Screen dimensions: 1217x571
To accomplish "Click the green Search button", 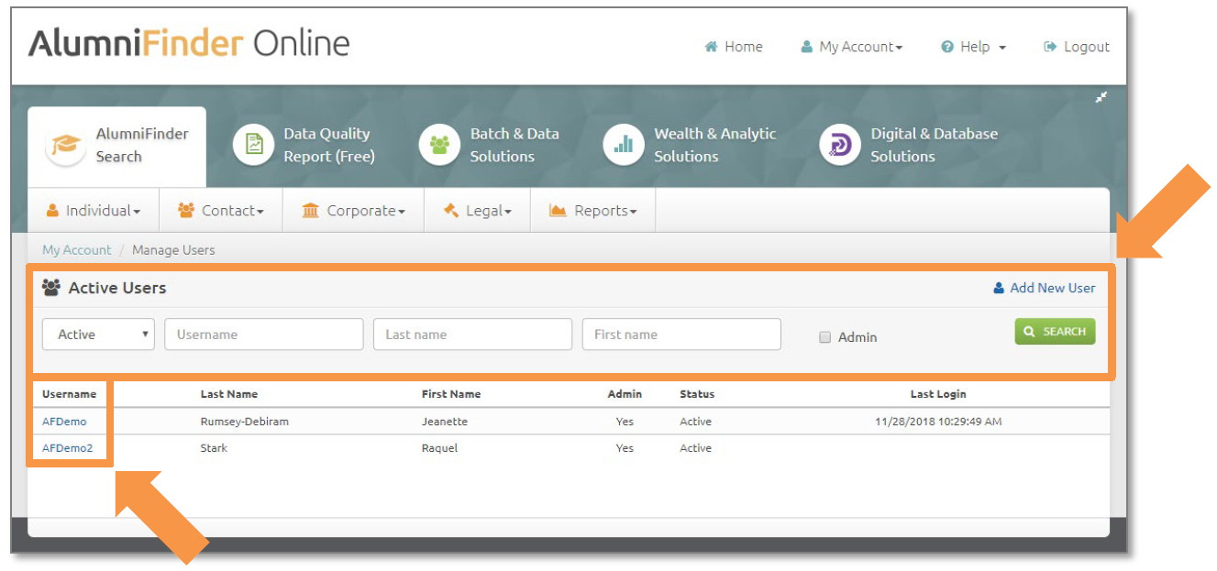I will 1055,332.
